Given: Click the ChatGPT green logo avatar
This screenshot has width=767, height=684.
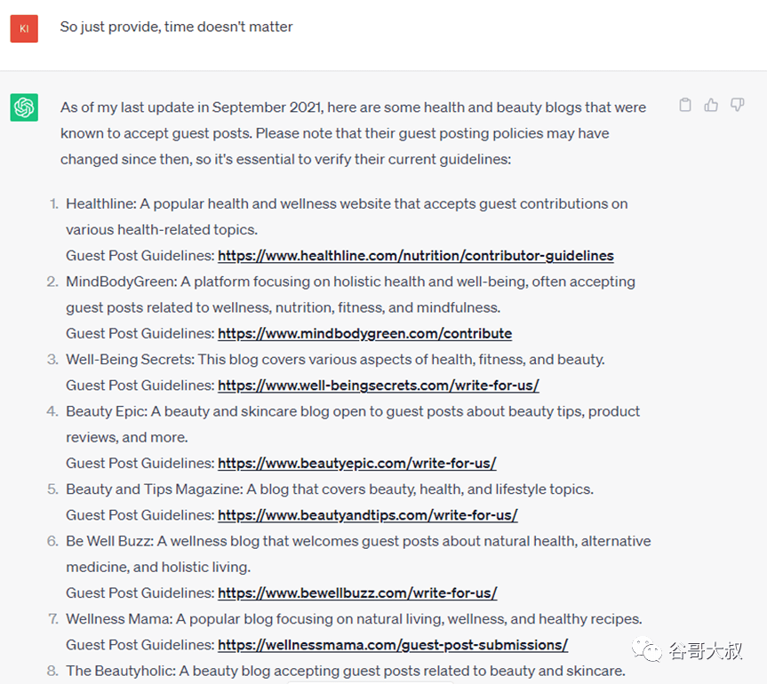Looking at the screenshot, I should [24, 107].
